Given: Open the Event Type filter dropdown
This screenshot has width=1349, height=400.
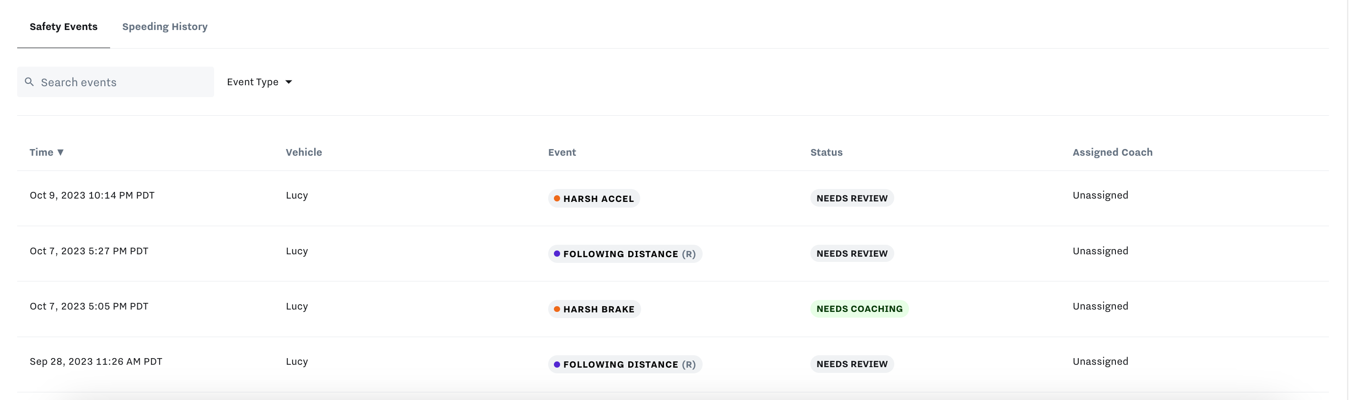Looking at the screenshot, I should 253,82.
